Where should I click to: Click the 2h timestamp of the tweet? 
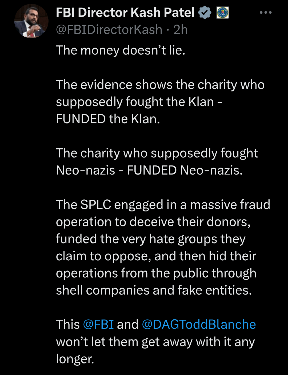point(181,30)
